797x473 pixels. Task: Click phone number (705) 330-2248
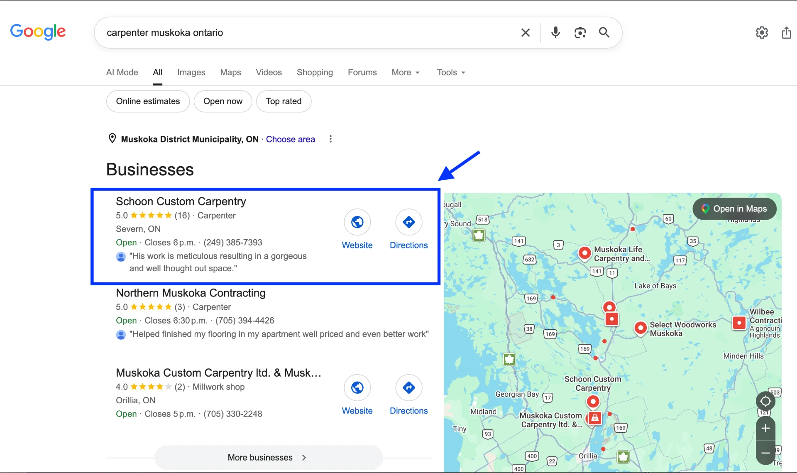[x=232, y=414]
